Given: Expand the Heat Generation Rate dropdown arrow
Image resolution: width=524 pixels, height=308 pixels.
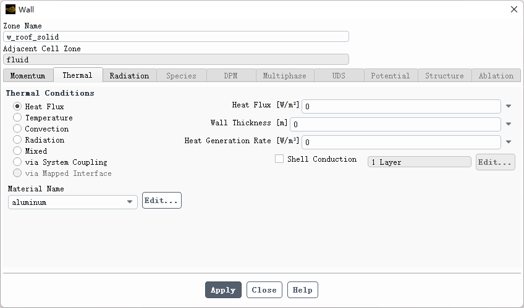Looking at the screenshot, I should pos(509,142).
